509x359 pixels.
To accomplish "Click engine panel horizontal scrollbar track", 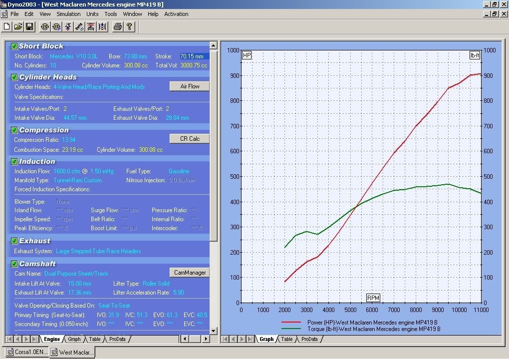I will click(196, 339).
